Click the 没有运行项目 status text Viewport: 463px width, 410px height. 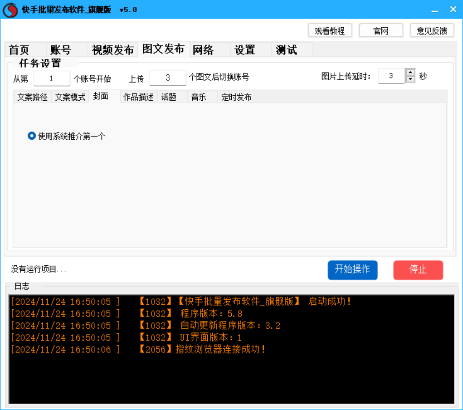[x=38, y=269]
